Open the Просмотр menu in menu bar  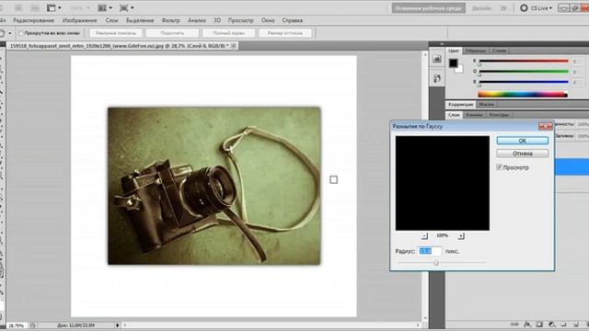[240, 20]
